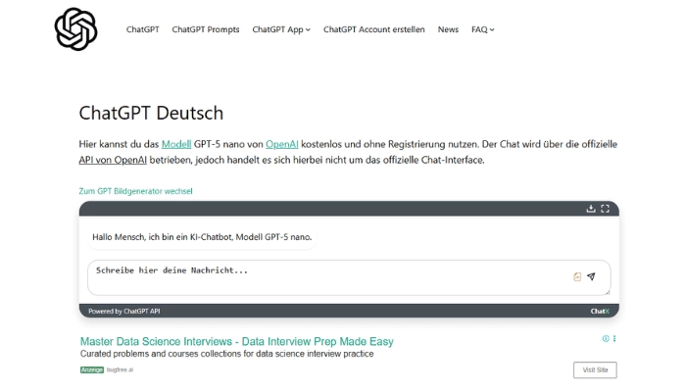Screen dimensions: 686x392
Task: Click the OpenAI knot logo
Action: coord(75,28)
